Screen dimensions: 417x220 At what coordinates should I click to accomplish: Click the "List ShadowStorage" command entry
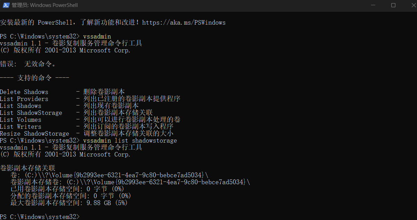[31, 113]
